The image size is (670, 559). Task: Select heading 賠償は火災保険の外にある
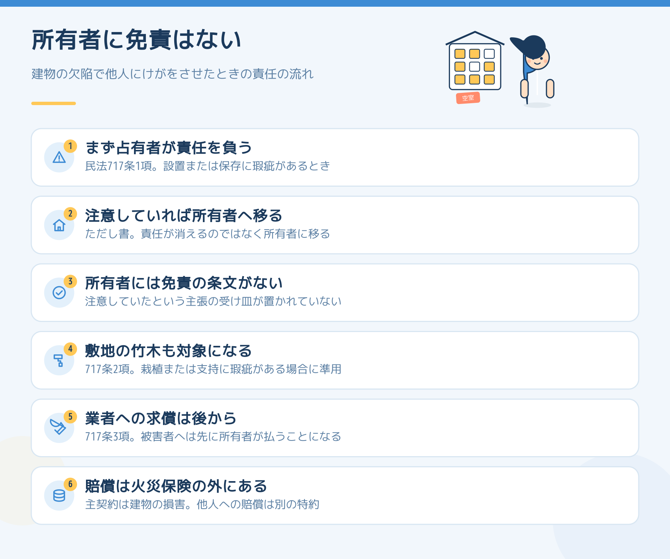point(176,486)
